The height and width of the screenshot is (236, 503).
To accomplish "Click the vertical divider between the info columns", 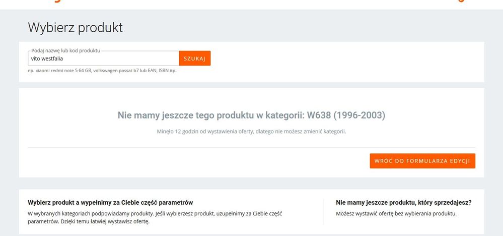I will point(324,212).
